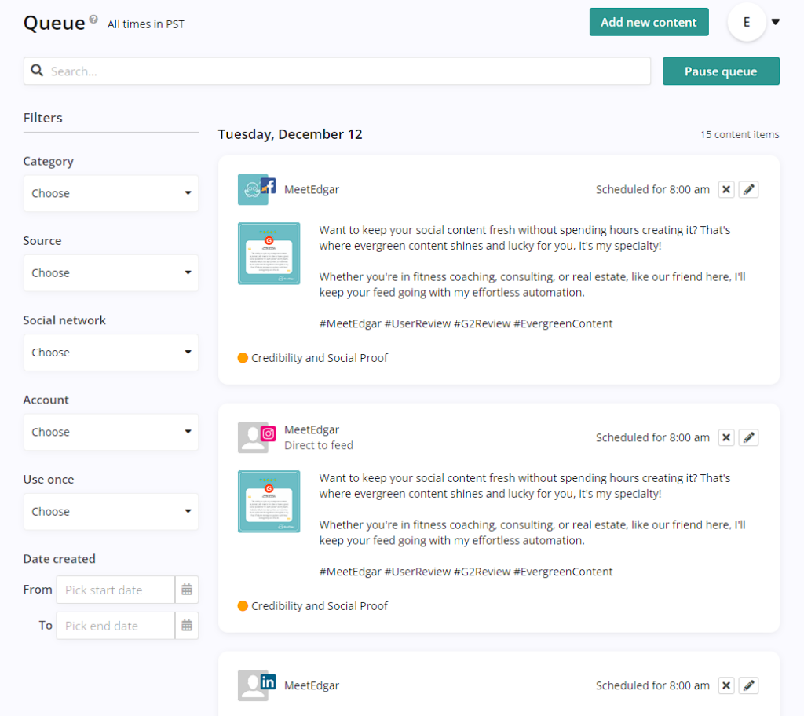Click the Tuesday, December 12 heading

(x=291, y=134)
